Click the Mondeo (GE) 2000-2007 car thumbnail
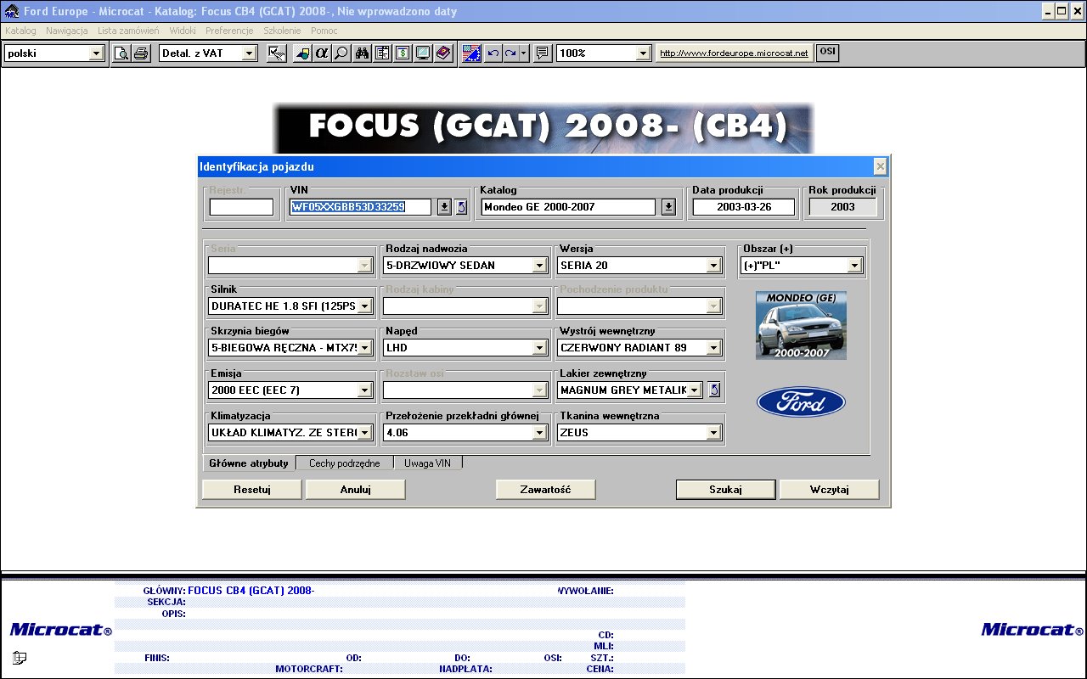The height and width of the screenshot is (679, 1087). click(801, 326)
